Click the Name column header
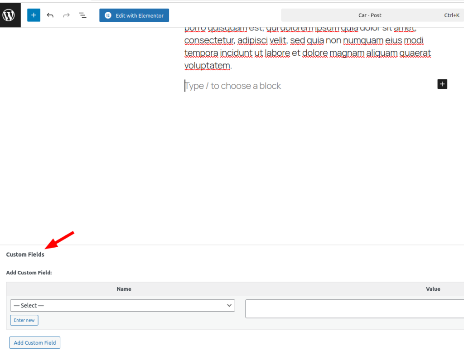 [124, 289]
